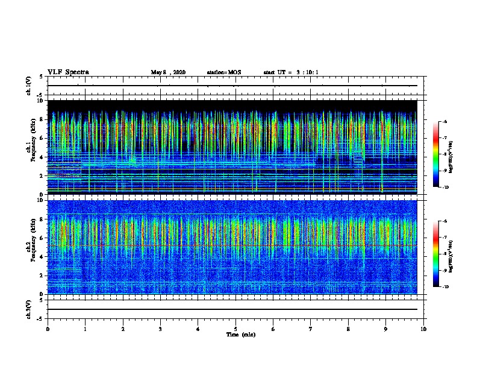Click the "ch.1(V)" axis label
The image size is (477, 369).
pyautogui.click(x=29, y=86)
